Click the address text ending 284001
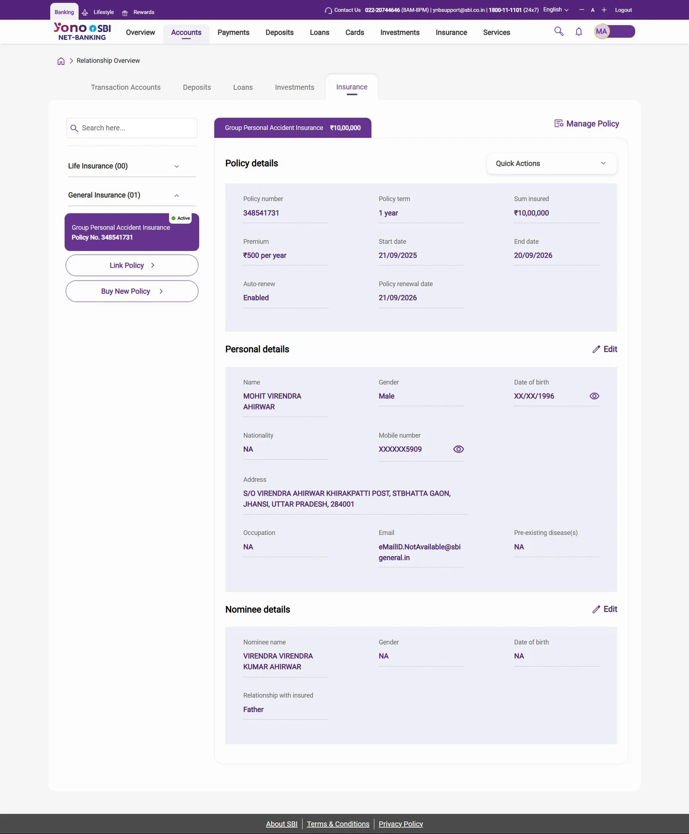The width and height of the screenshot is (689, 834). [347, 499]
